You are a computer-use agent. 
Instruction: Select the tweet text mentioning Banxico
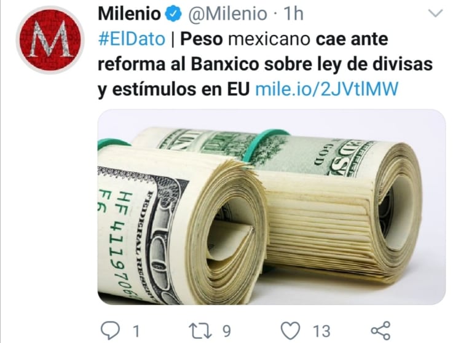265,64
